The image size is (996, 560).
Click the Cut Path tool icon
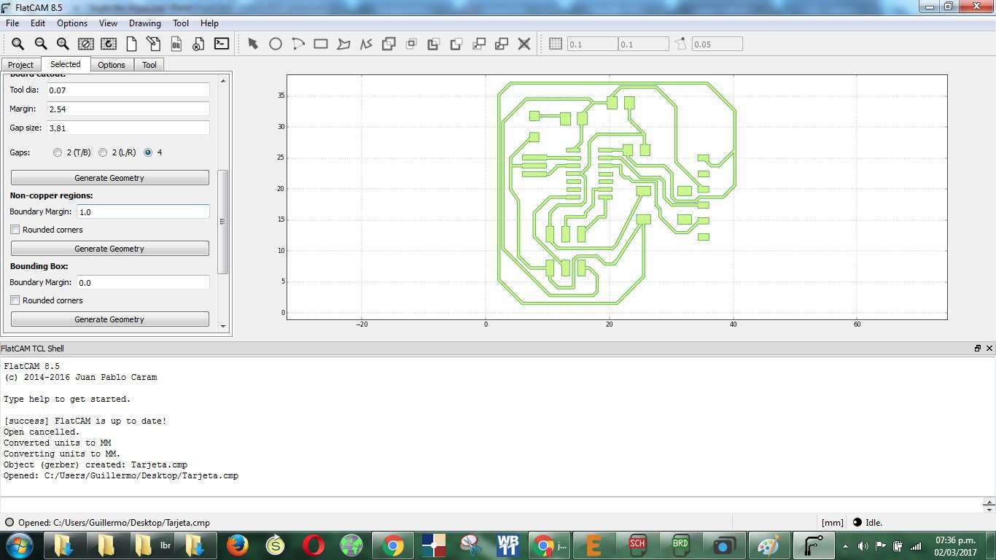[456, 44]
